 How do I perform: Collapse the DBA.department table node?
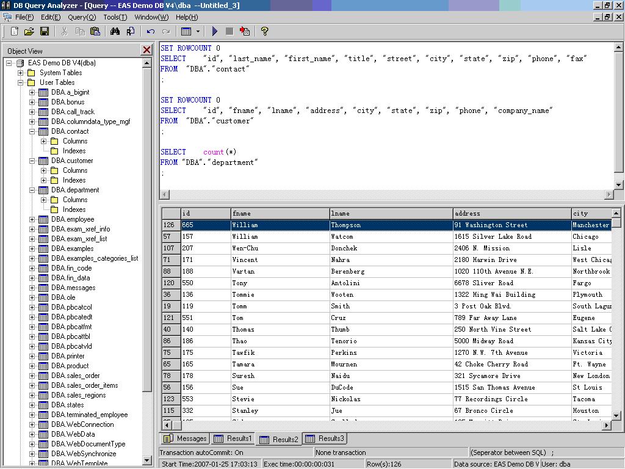tap(32, 191)
